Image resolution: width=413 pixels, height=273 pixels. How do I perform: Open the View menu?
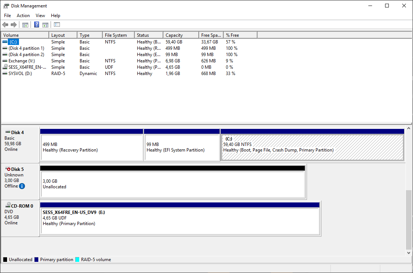click(40, 16)
